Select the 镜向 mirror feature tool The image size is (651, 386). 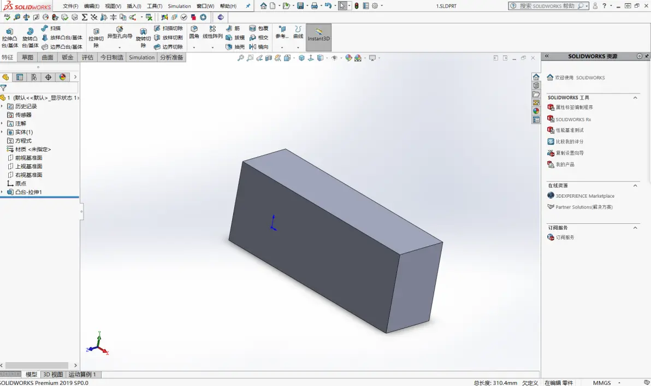[x=259, y=47]
